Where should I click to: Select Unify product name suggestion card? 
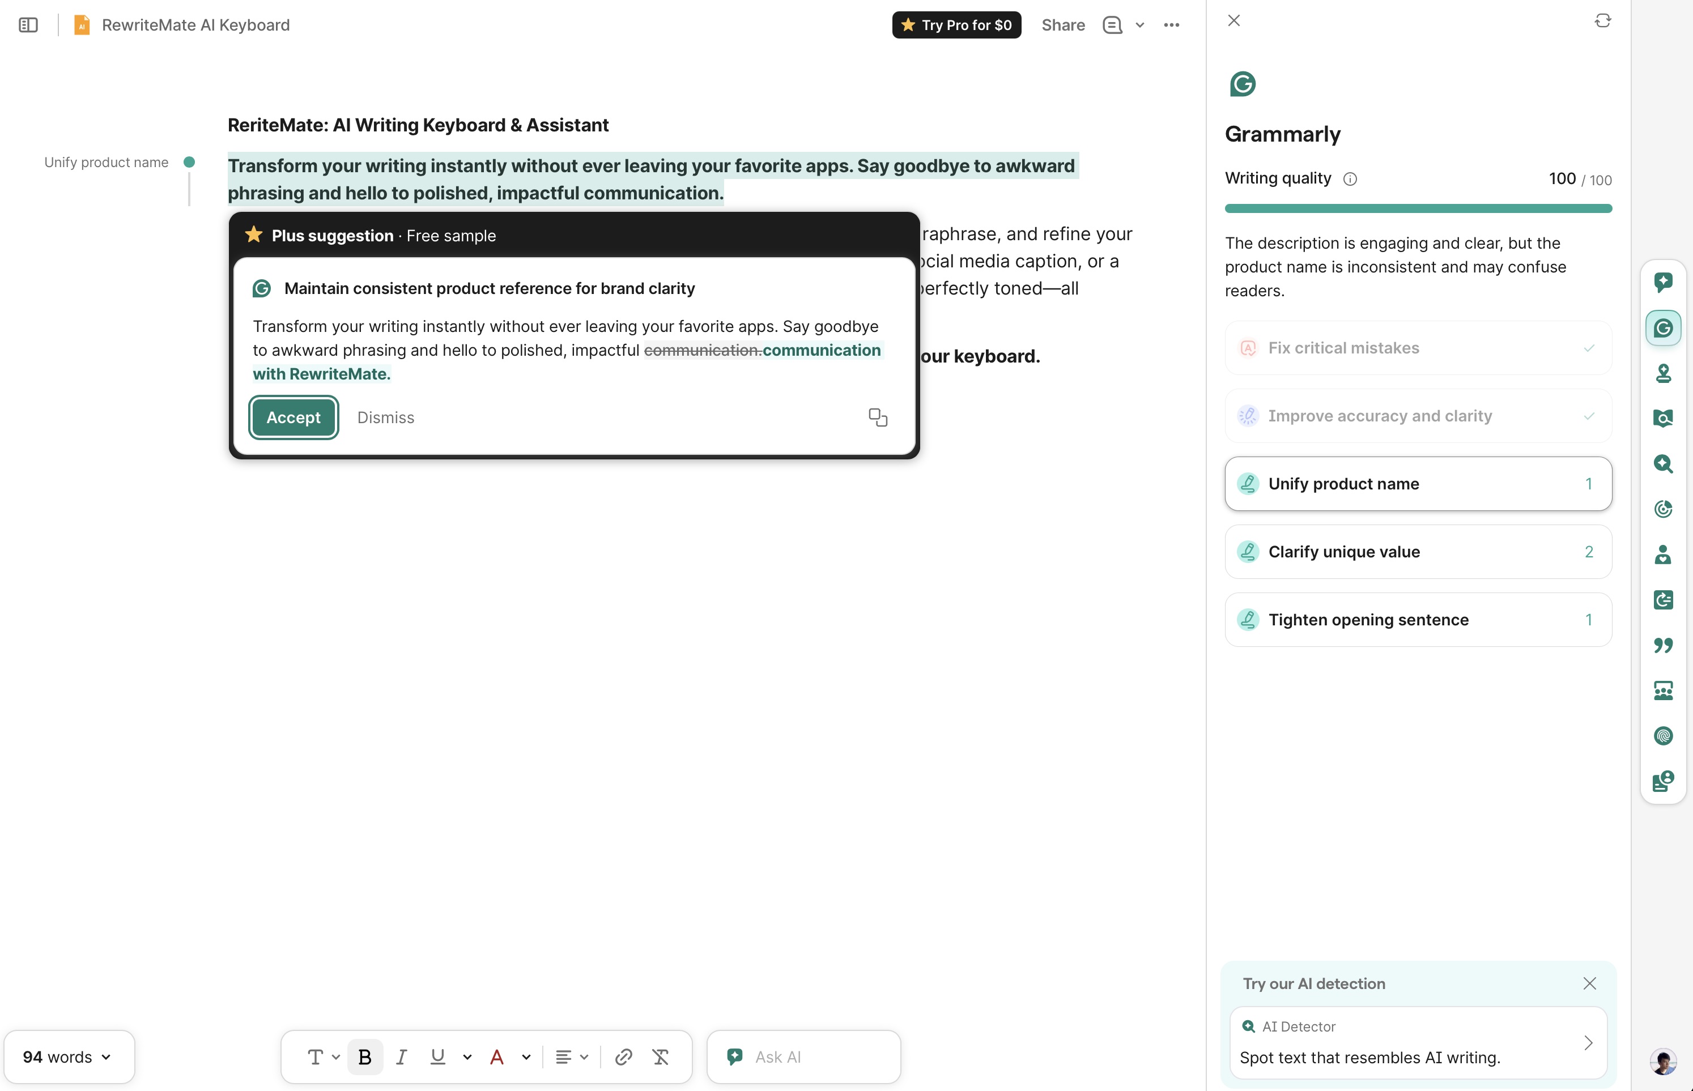(1418, 484)
